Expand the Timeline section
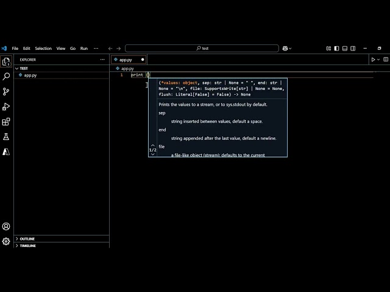 [62, 246]
